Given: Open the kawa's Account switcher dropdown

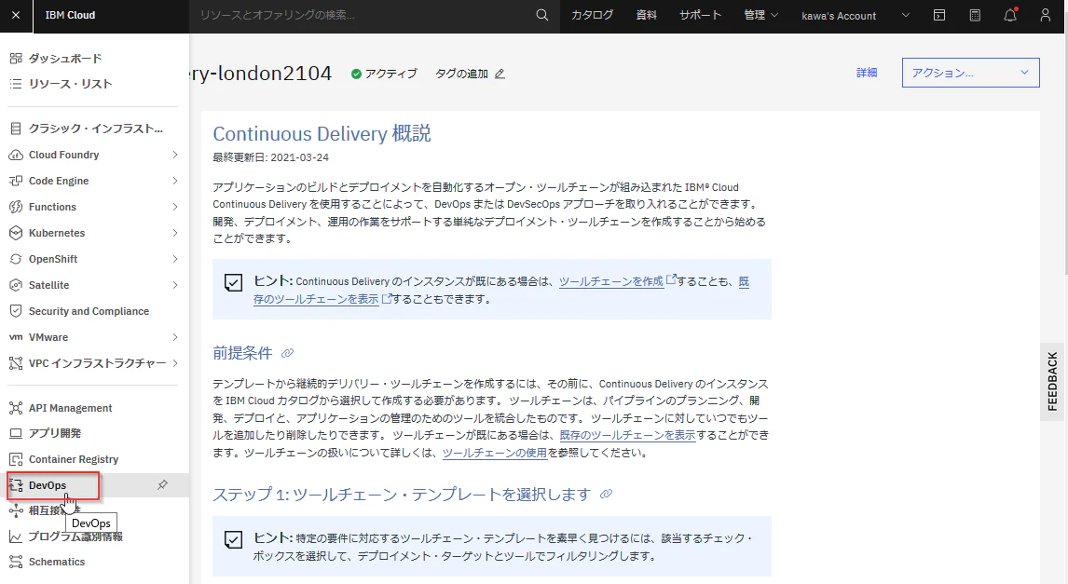Looking at the screenshot, I should (x=856, y=15).
